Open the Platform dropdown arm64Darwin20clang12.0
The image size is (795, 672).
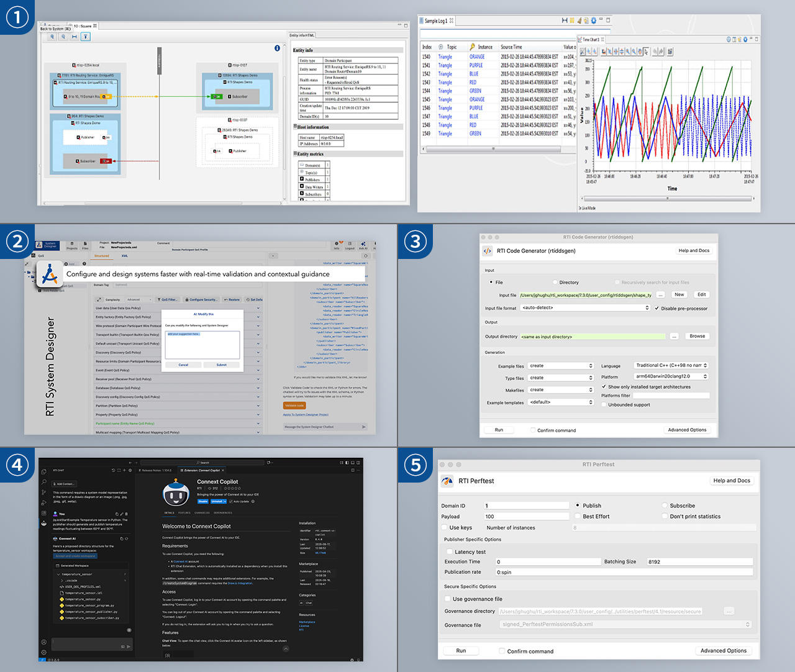click(671, 376)
